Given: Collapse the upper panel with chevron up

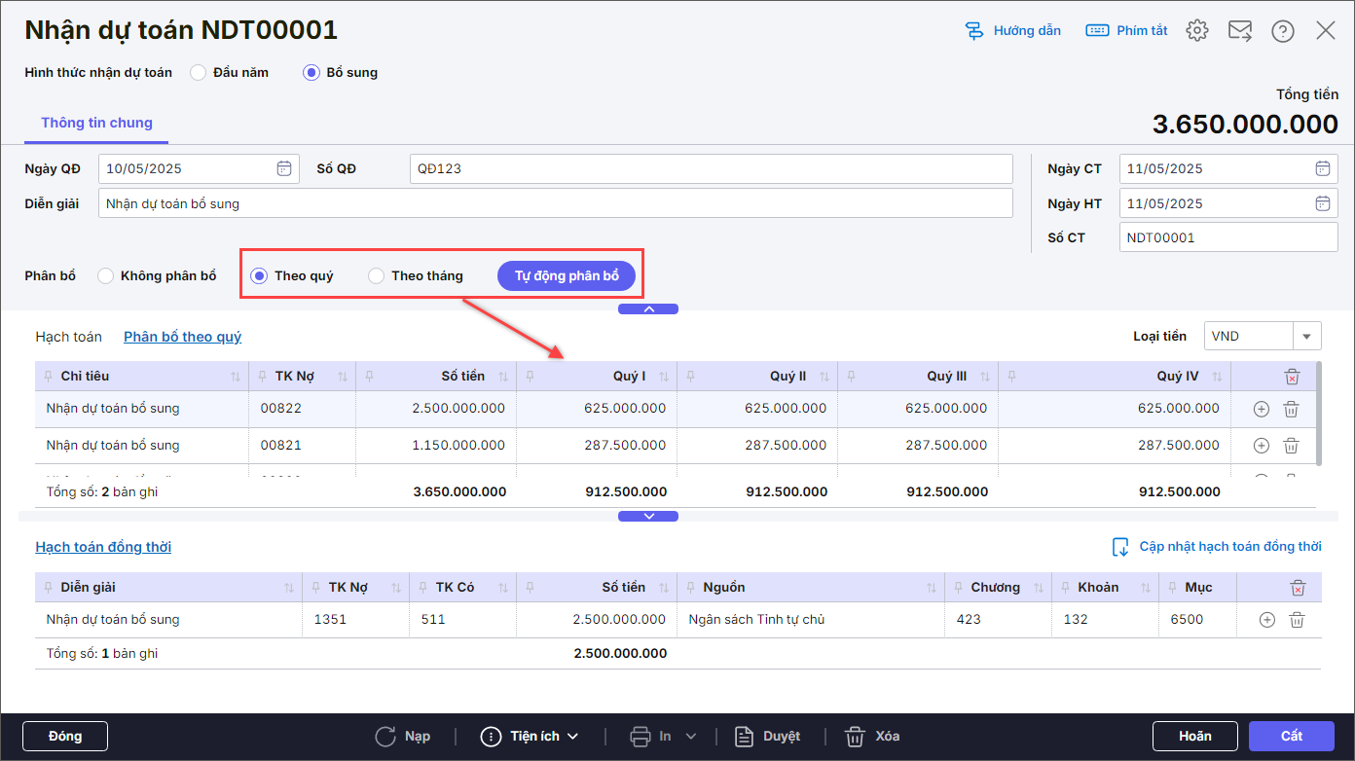Looking at the screenshot, I should coord(648,308).
